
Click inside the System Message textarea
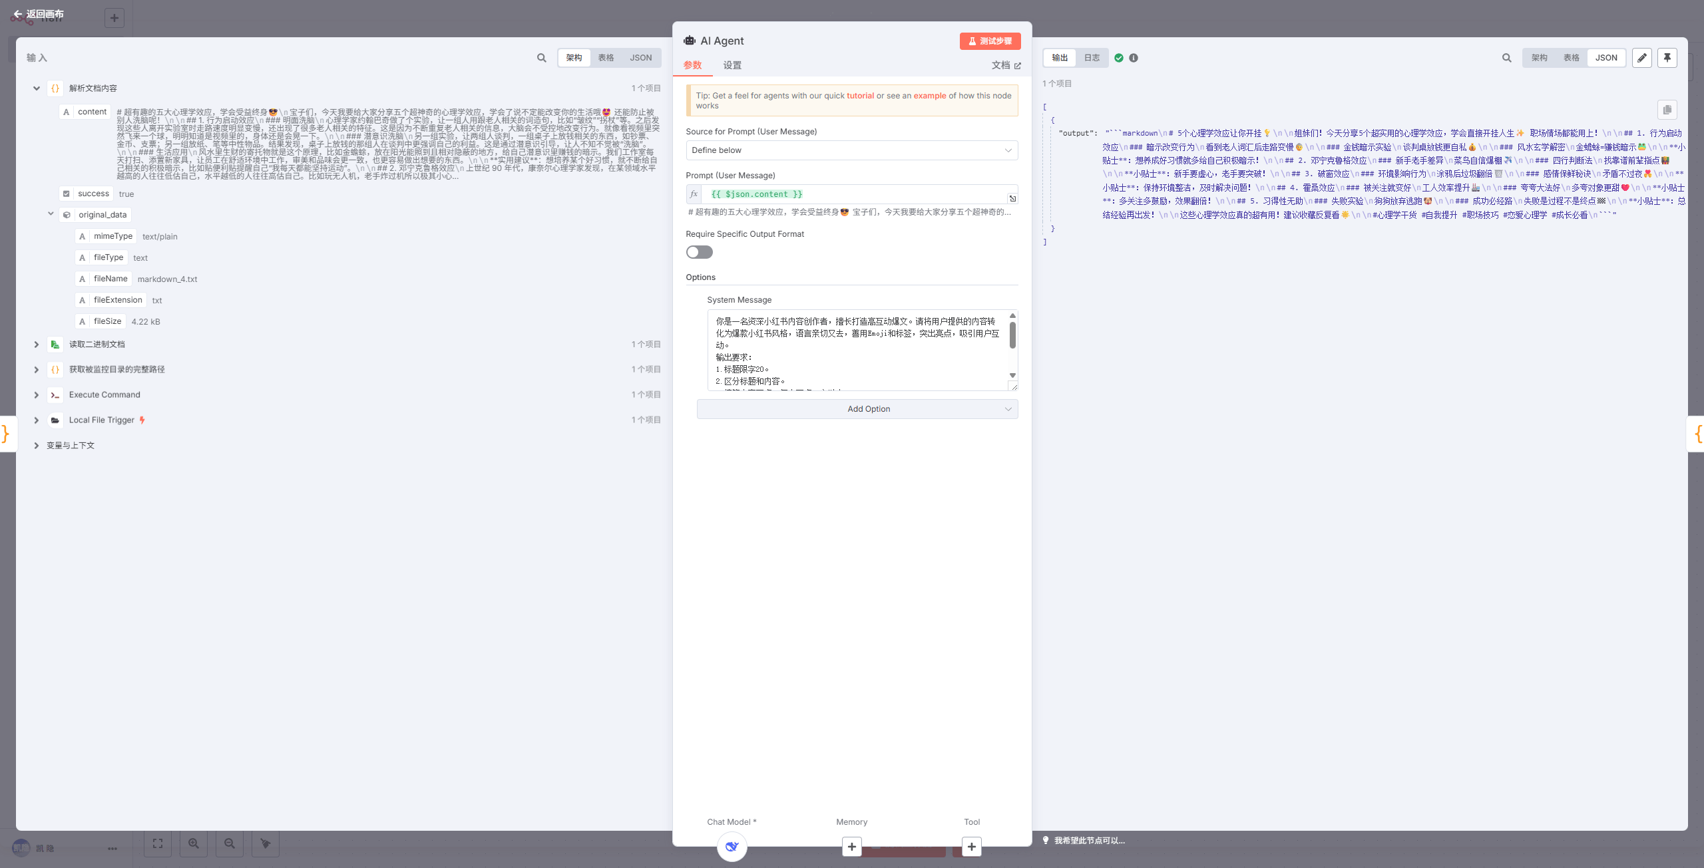(x=857, y=351)
